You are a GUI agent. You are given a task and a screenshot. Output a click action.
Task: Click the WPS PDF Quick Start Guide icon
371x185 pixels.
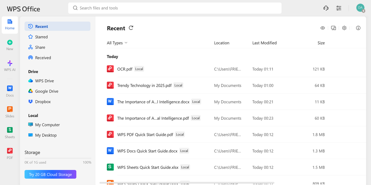[x=110, y=134]
